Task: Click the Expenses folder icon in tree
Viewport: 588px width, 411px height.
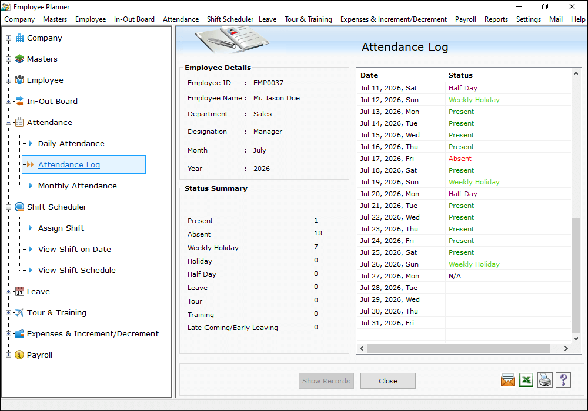Action: 19,334
